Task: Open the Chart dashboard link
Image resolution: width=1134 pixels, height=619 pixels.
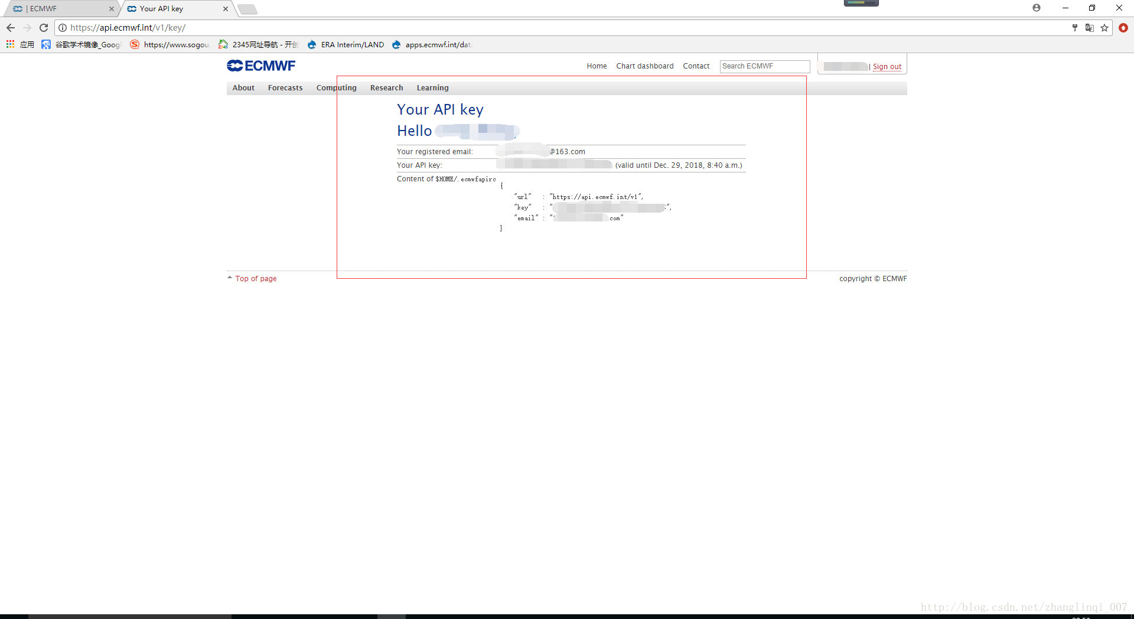Action: pos(645,66)
